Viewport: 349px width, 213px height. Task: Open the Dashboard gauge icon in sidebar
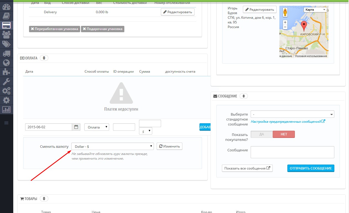(6, 7)
